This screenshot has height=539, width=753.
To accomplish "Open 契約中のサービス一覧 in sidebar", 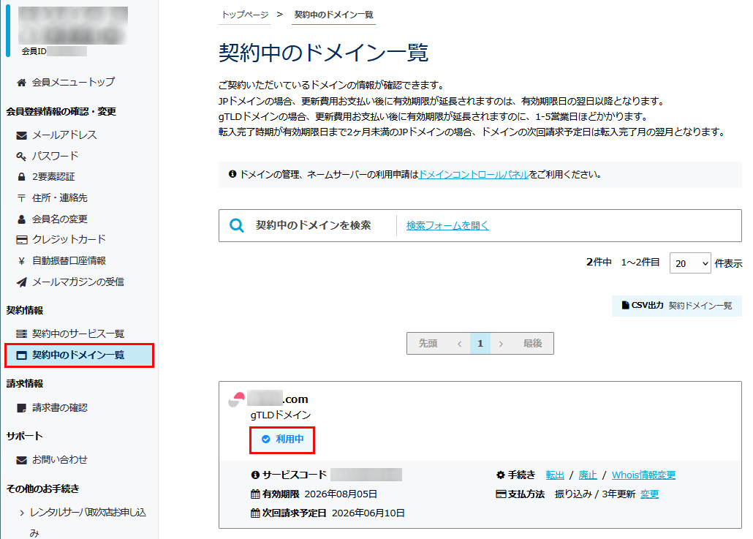I will coord(77,334).
